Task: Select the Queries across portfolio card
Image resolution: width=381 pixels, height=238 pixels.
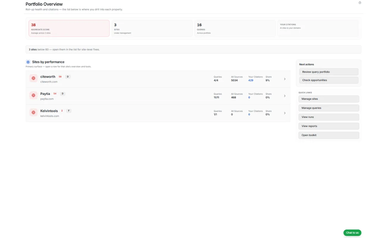Action: (235, 28)
